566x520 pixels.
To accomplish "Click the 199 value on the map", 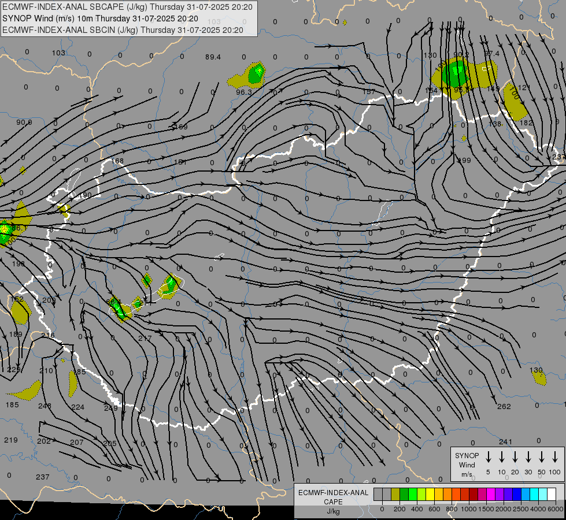I will point(465,160).
